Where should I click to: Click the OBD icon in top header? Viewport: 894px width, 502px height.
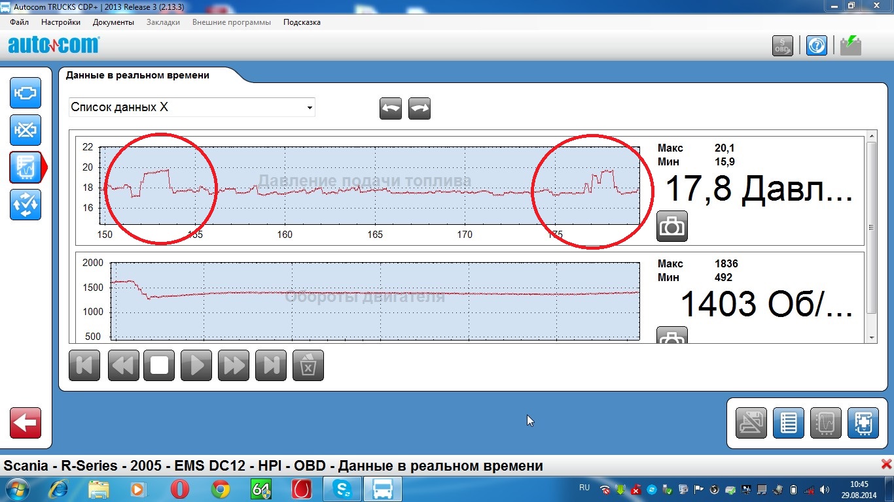coord(782,46)
